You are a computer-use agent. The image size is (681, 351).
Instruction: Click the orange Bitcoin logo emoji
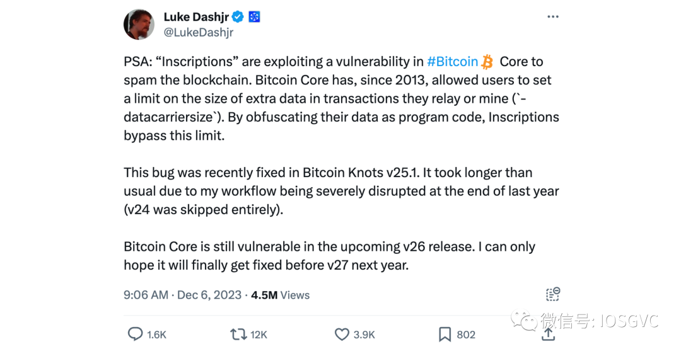click(487, 62)
